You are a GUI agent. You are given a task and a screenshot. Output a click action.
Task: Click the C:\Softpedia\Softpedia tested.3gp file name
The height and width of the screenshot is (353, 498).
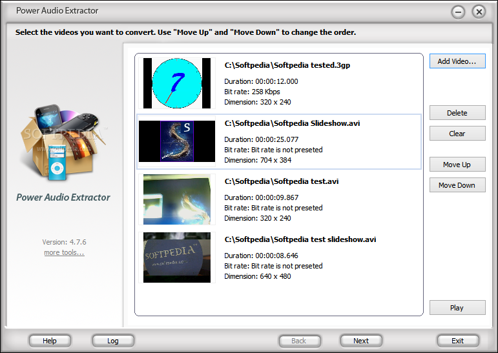pos(287,65)
